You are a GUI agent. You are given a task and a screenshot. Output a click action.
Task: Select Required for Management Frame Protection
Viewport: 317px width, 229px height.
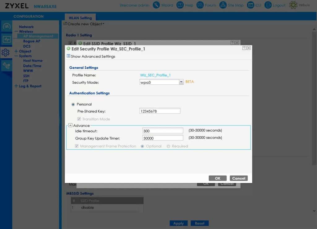[168, 146]
